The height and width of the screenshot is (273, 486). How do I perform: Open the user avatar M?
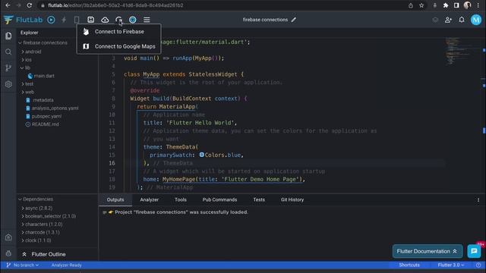click(x=476, y=20)
